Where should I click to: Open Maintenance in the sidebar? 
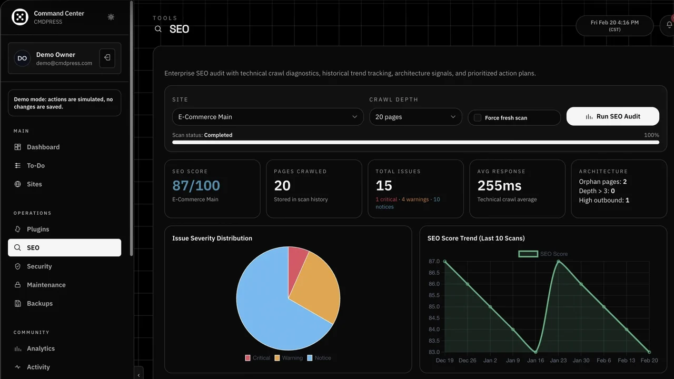point(64,285)
